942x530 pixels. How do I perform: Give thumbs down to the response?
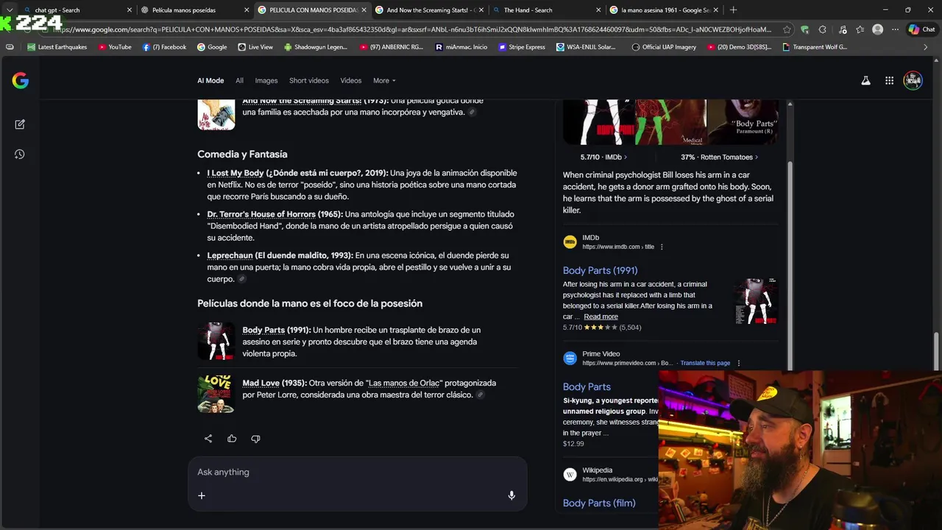coord(255,438)
